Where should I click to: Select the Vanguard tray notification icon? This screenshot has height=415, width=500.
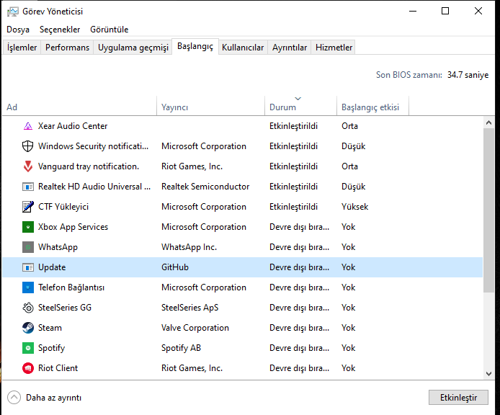tap(28, 166)
